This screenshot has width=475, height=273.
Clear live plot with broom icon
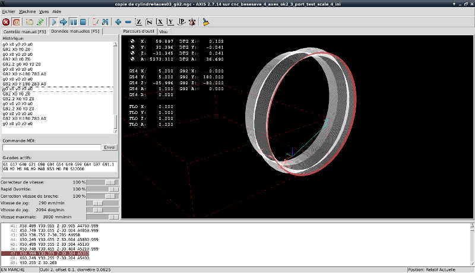(x=206, y=22)
